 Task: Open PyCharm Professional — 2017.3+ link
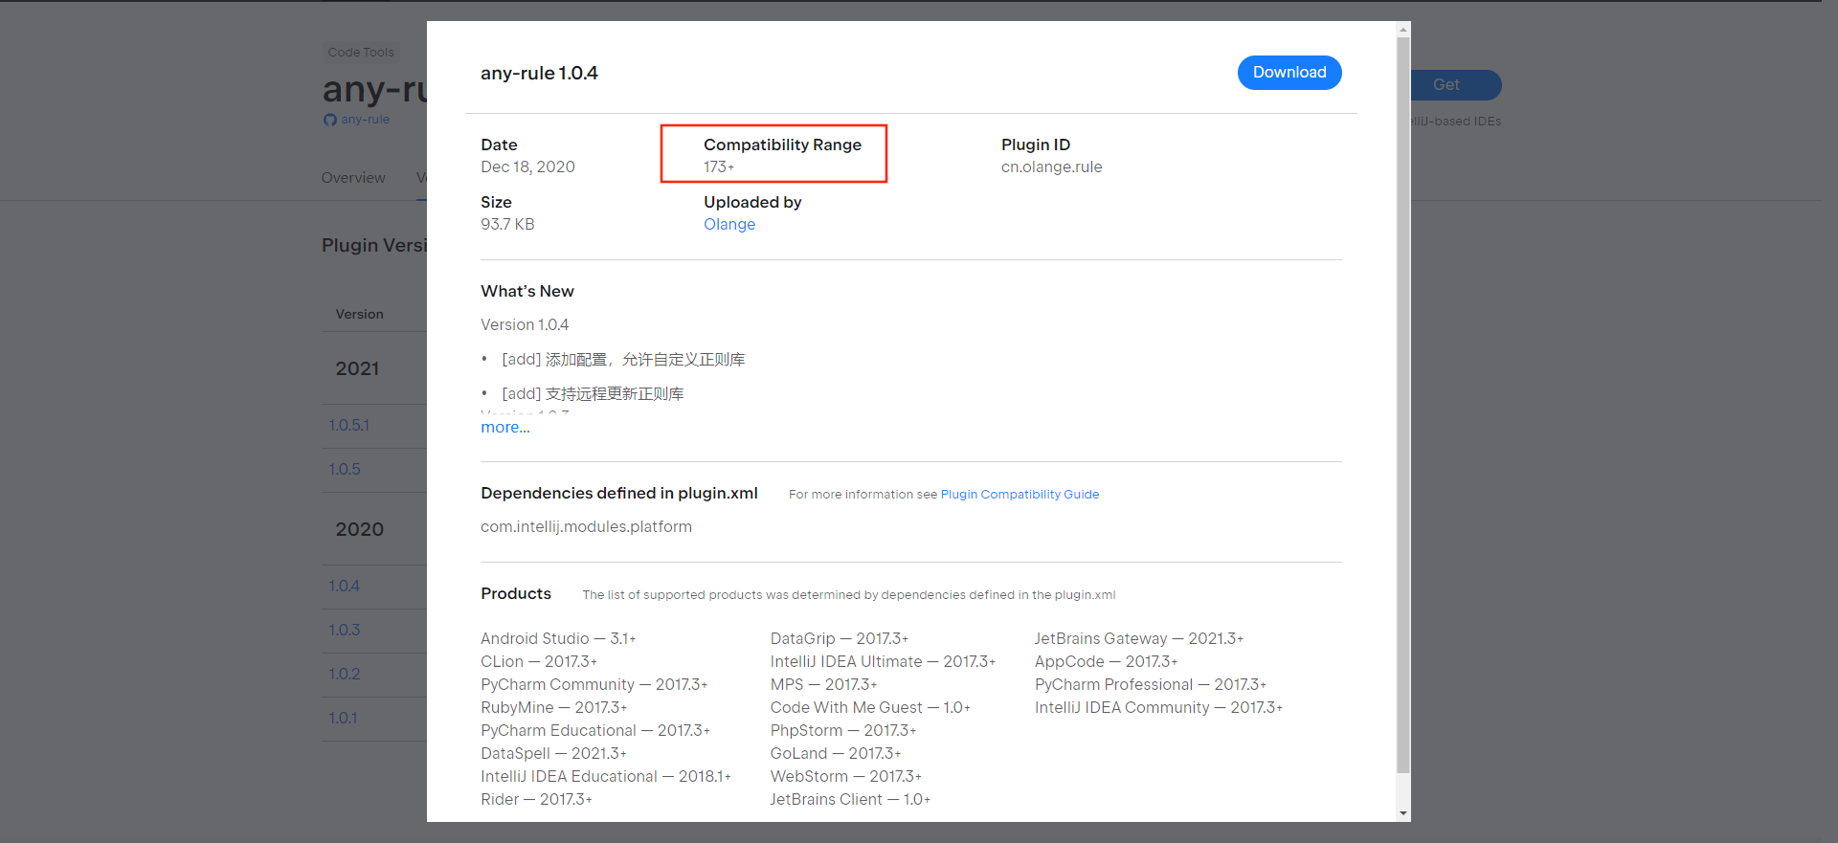[1151, 684]
